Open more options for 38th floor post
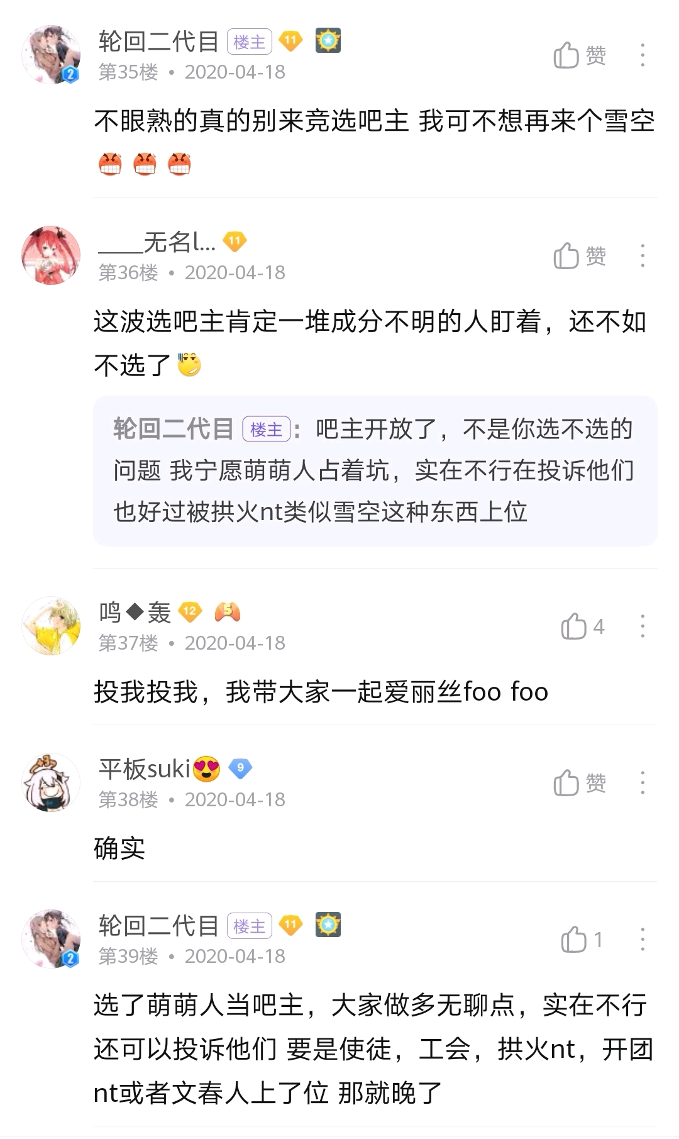The height and width of the screenshot is (1139, 679). [x=642, y=783]
